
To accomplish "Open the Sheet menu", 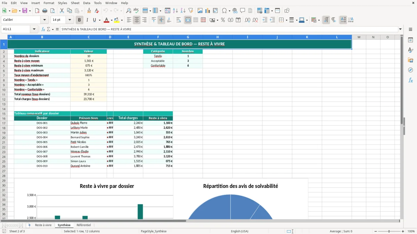I will coord(75,3).
